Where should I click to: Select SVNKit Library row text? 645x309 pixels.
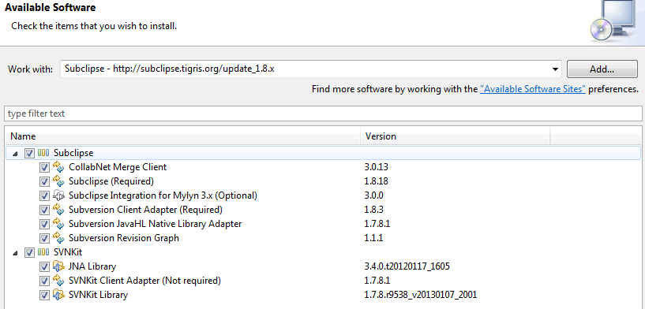coord(99,295)
